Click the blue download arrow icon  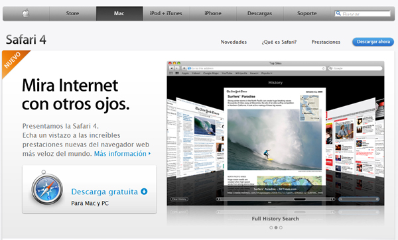[x=144, y=192]
